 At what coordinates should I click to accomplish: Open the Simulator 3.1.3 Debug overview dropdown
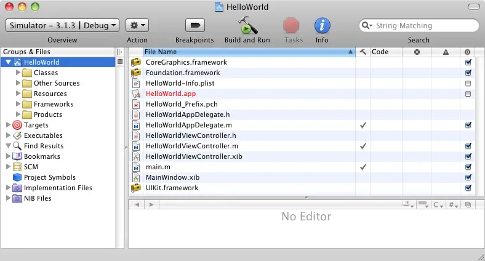[x=62, y=25]
